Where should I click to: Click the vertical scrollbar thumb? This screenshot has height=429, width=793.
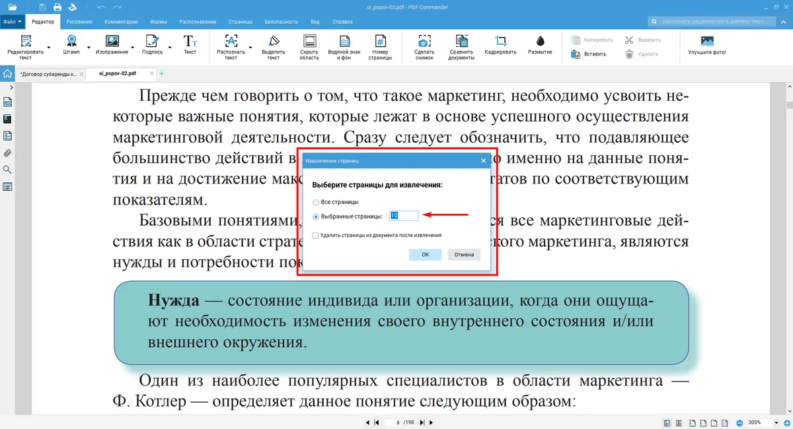[789, 105]
